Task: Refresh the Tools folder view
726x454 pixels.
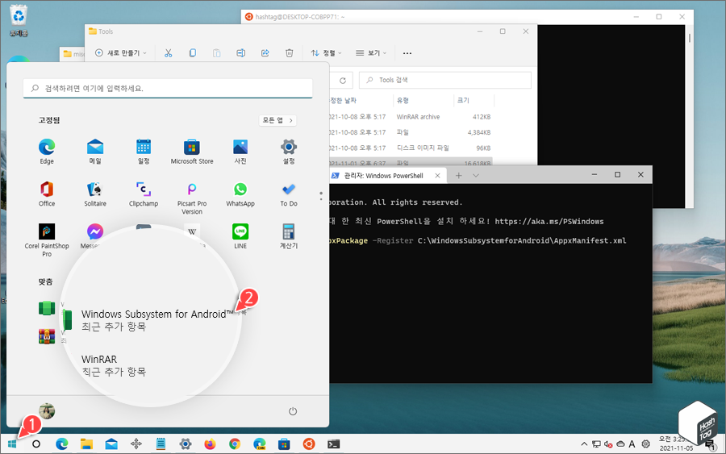Action: pos(343,80)
